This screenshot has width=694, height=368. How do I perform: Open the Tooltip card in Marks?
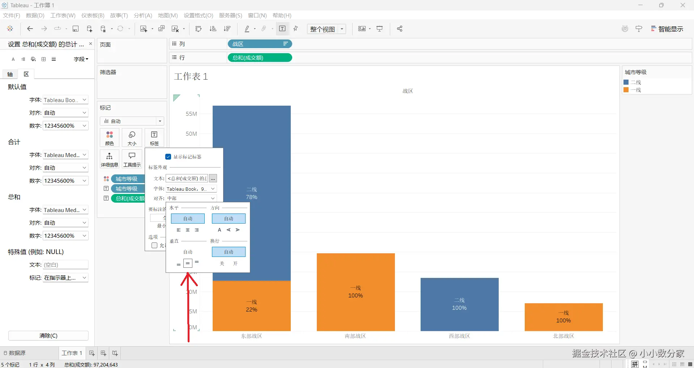tap(132, 159)
